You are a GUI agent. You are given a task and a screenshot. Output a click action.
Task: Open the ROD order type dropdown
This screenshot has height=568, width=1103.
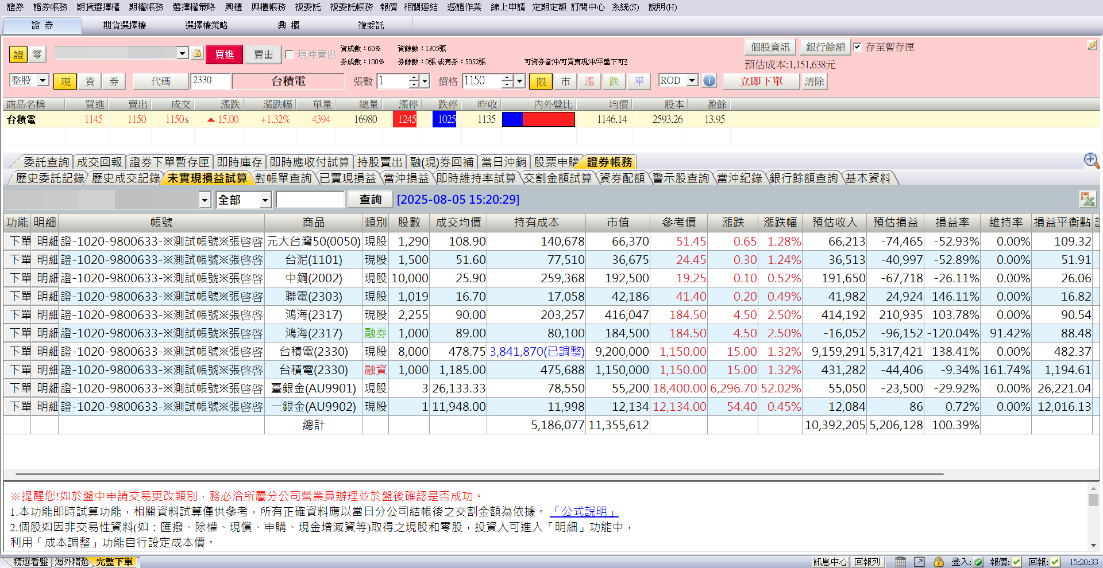click(692, 81)
